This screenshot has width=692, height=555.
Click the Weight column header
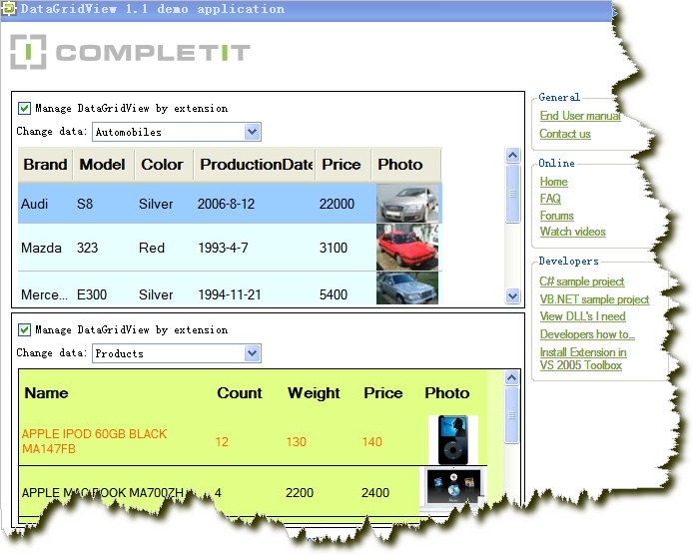pyautogui.click(x=314, y=392)
